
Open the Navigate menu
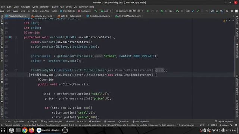[x=25, y=7]
